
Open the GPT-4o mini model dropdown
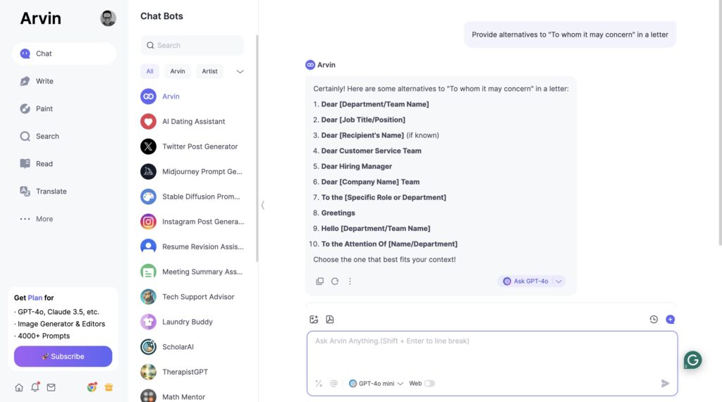point(377,384)
